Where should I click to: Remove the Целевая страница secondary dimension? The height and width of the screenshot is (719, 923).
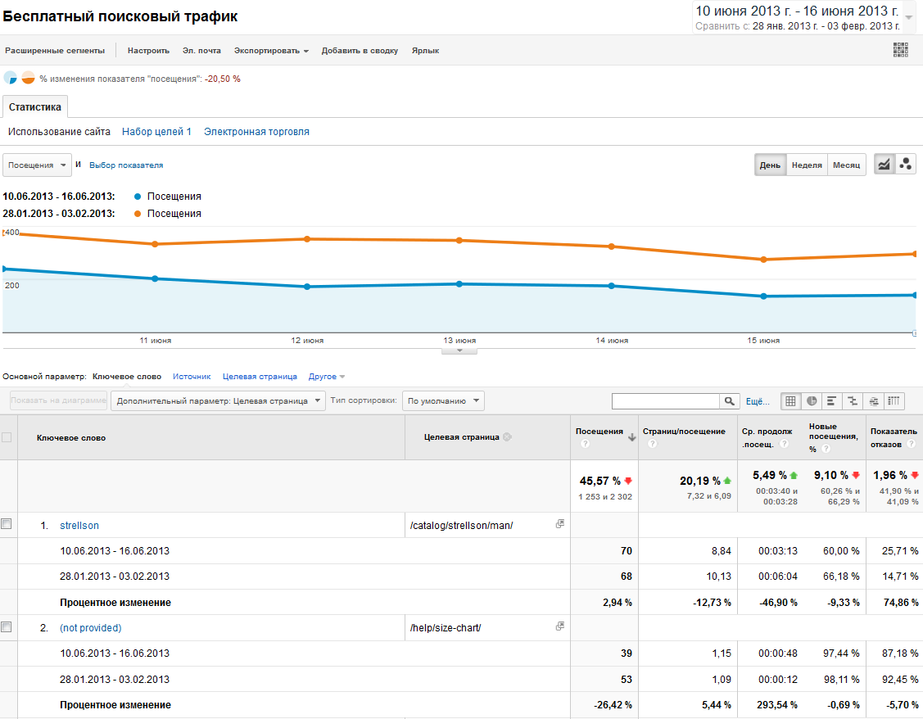(508, 436)
